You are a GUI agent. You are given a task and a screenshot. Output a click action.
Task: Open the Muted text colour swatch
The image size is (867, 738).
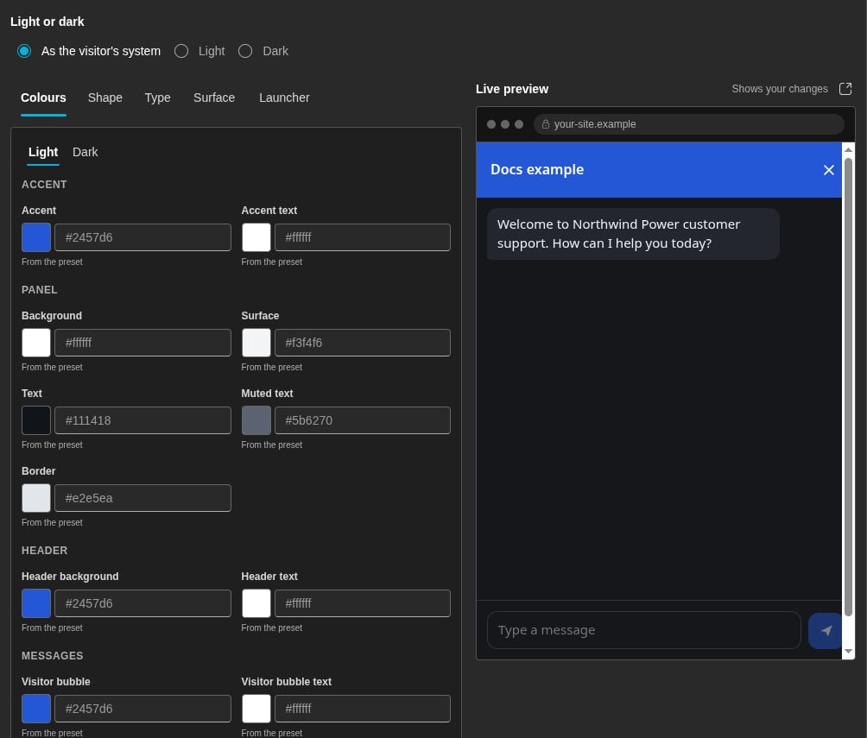(256, 420)
